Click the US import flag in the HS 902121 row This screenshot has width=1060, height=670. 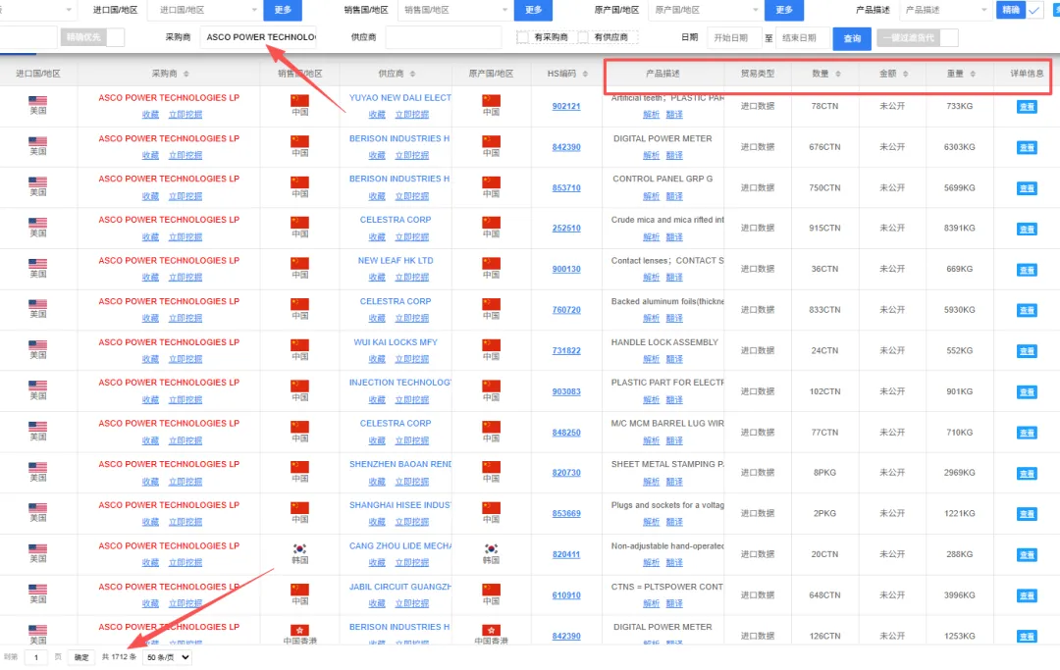(x=38, y=101)
